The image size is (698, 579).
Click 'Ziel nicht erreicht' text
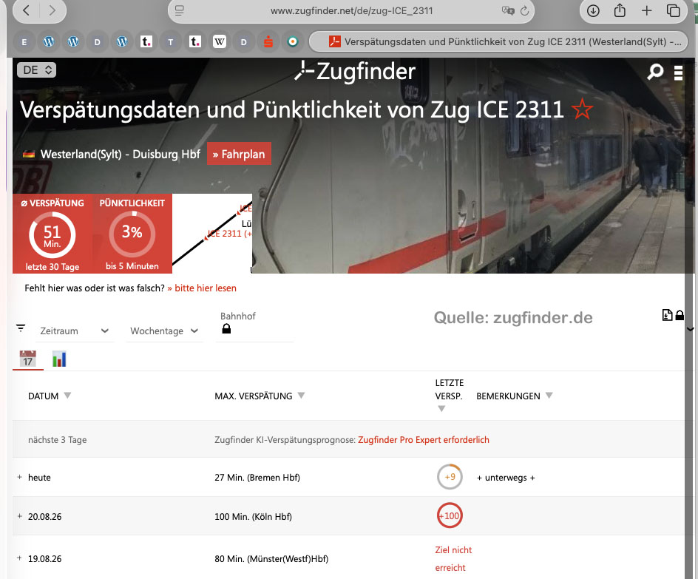pos(453,558)
